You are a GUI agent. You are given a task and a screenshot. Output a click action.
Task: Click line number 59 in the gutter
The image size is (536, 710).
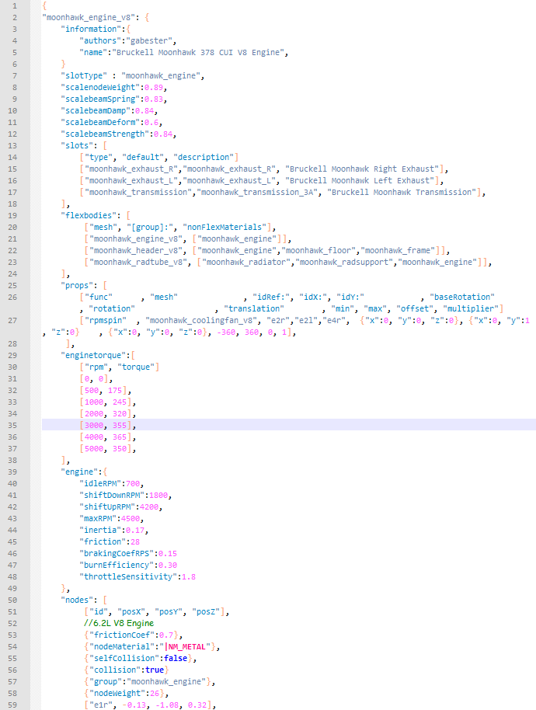coord(12,705)
